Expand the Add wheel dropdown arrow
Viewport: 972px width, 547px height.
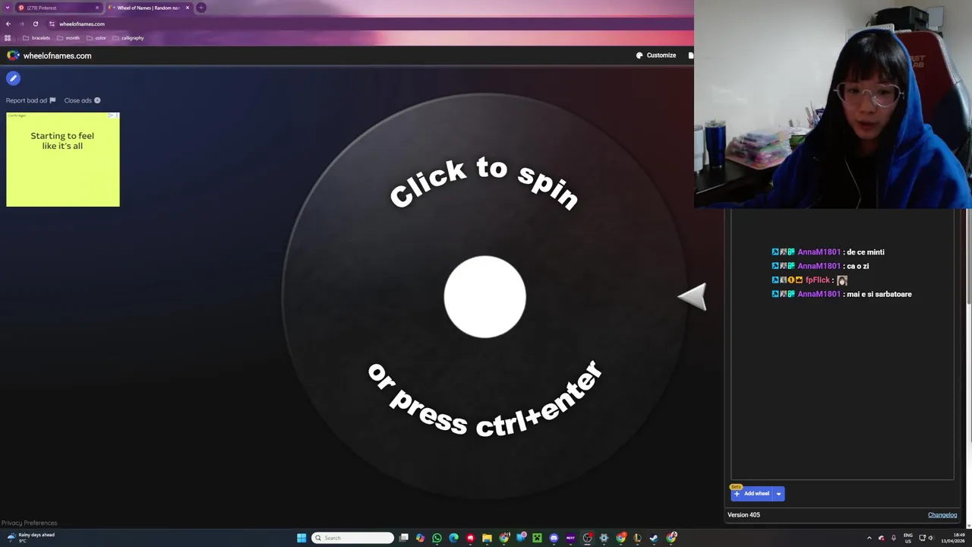coord(778,494)
